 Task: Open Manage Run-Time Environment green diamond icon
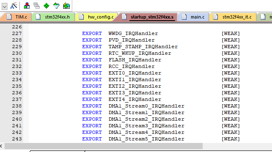pos(46,6)
